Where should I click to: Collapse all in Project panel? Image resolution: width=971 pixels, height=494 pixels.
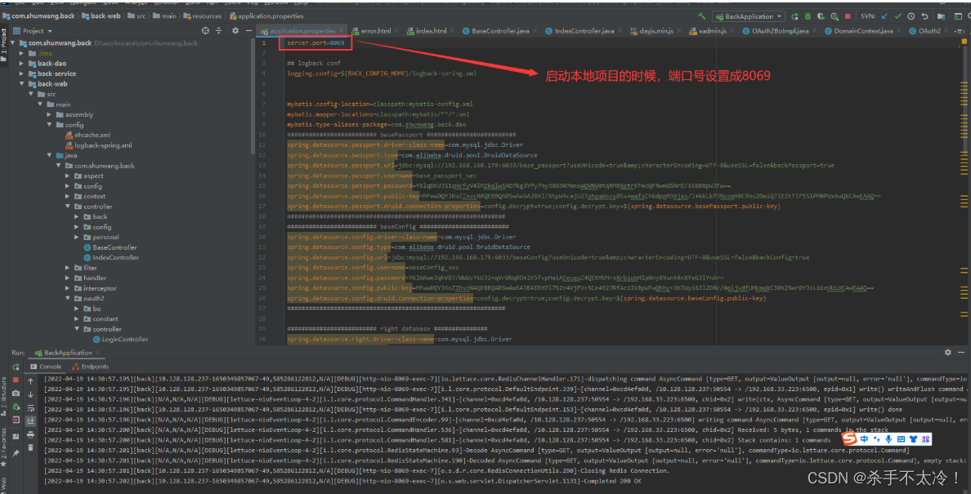[x=218, y=30]
